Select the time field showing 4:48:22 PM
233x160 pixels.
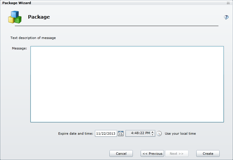pyautogui.click(x=138, y=134)
